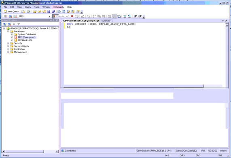Click the Filter funnel icon in Object Explorer
The image size is (231, 158).
click(19, 24)
